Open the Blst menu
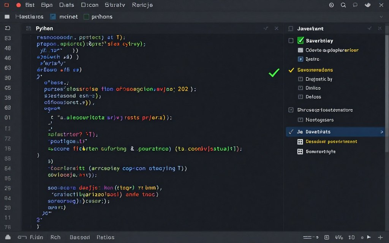 click(x=30, y=5)
